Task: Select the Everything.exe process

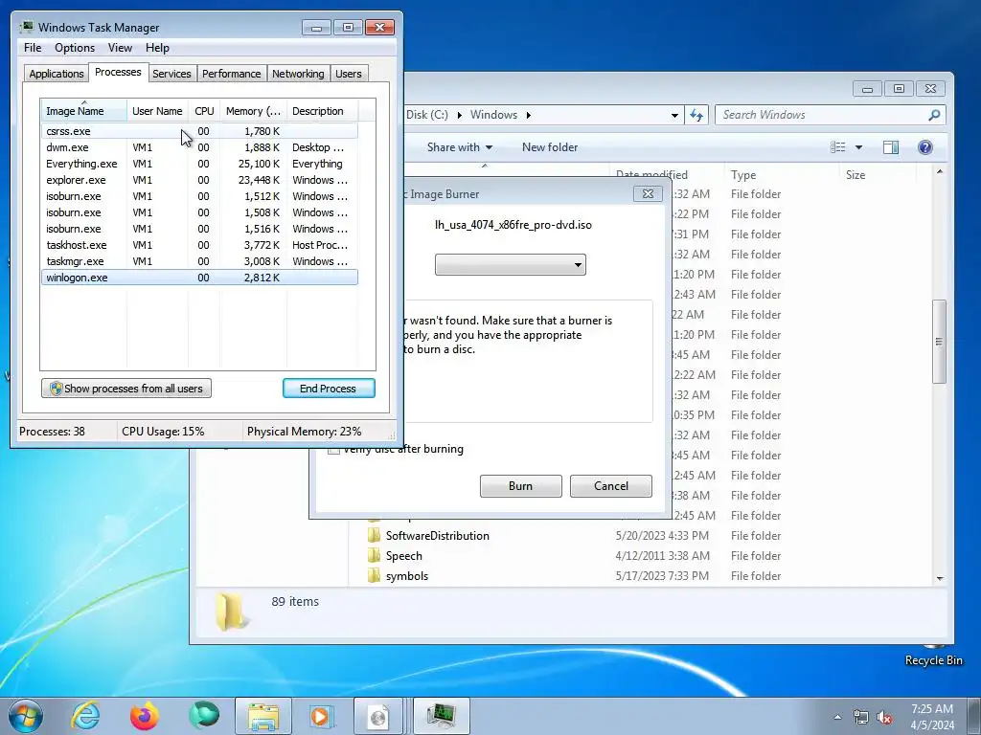Action: tap(199, 164)
